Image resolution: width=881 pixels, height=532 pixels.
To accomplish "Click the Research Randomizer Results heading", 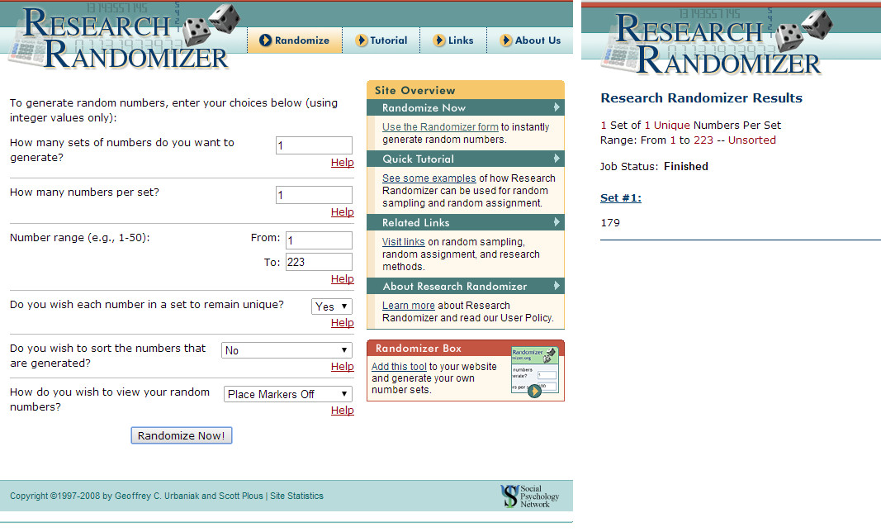I will (x=701, y=97).
